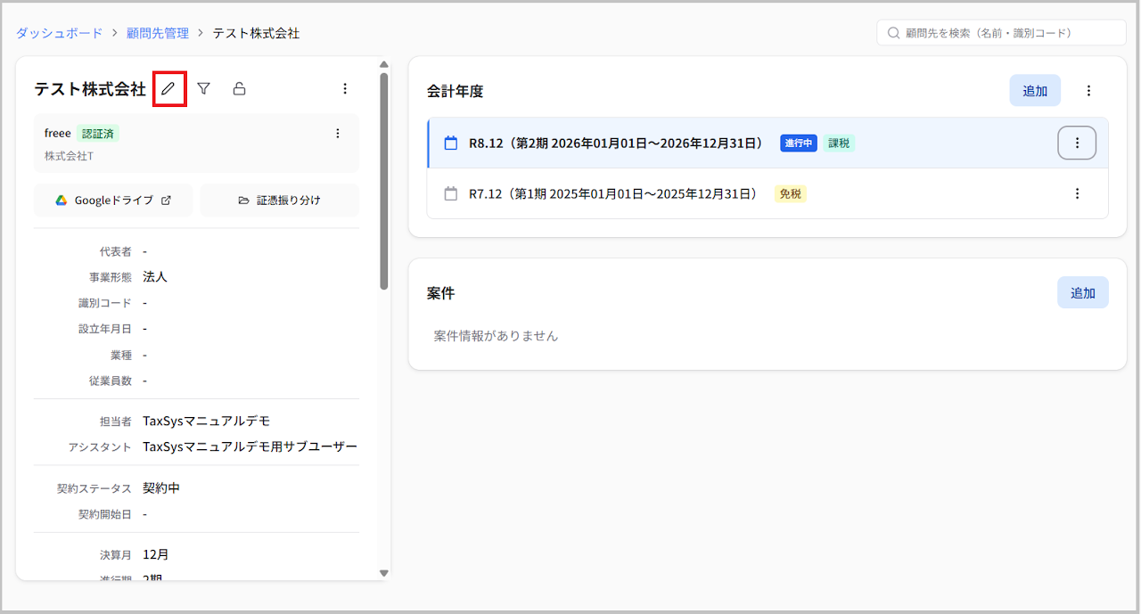
Task: Go to ダッシュボード breadcrumb link
Action: tap(59, 33)
